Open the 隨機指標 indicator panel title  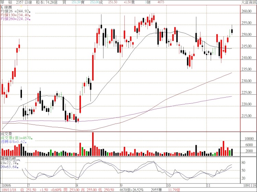8,160
